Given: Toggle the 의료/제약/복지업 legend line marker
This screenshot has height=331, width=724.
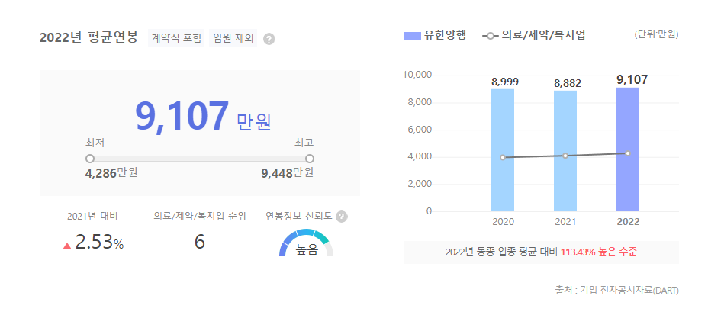Looking at the screenshot, I should pyautogui.click(x=491, y=36).
